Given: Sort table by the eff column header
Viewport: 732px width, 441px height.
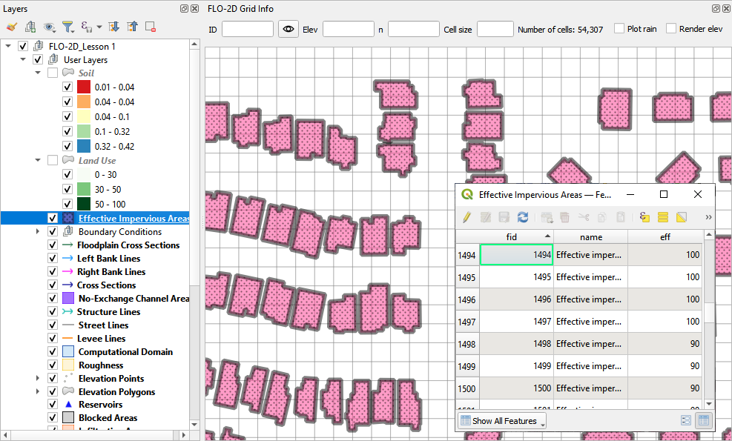Looking at the screenshot, I should coord(665,237).
